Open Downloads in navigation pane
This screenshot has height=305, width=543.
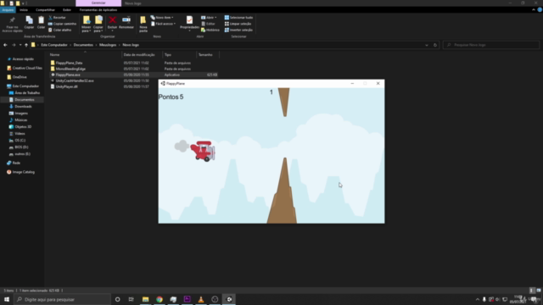[x=23, y=107]
